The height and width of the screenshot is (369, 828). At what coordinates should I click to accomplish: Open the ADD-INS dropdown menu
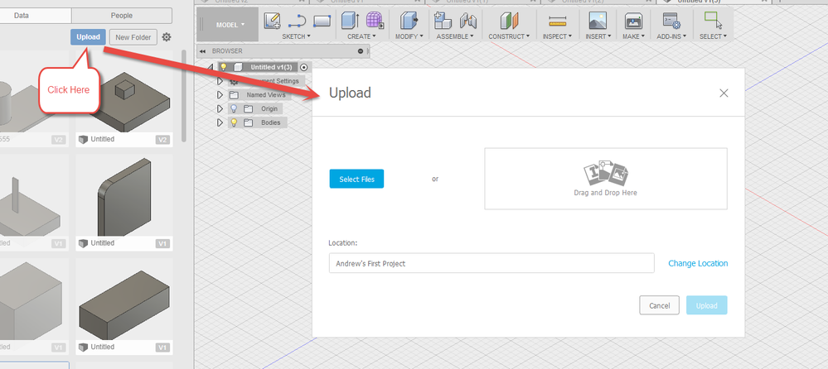(x=671, y=36)
